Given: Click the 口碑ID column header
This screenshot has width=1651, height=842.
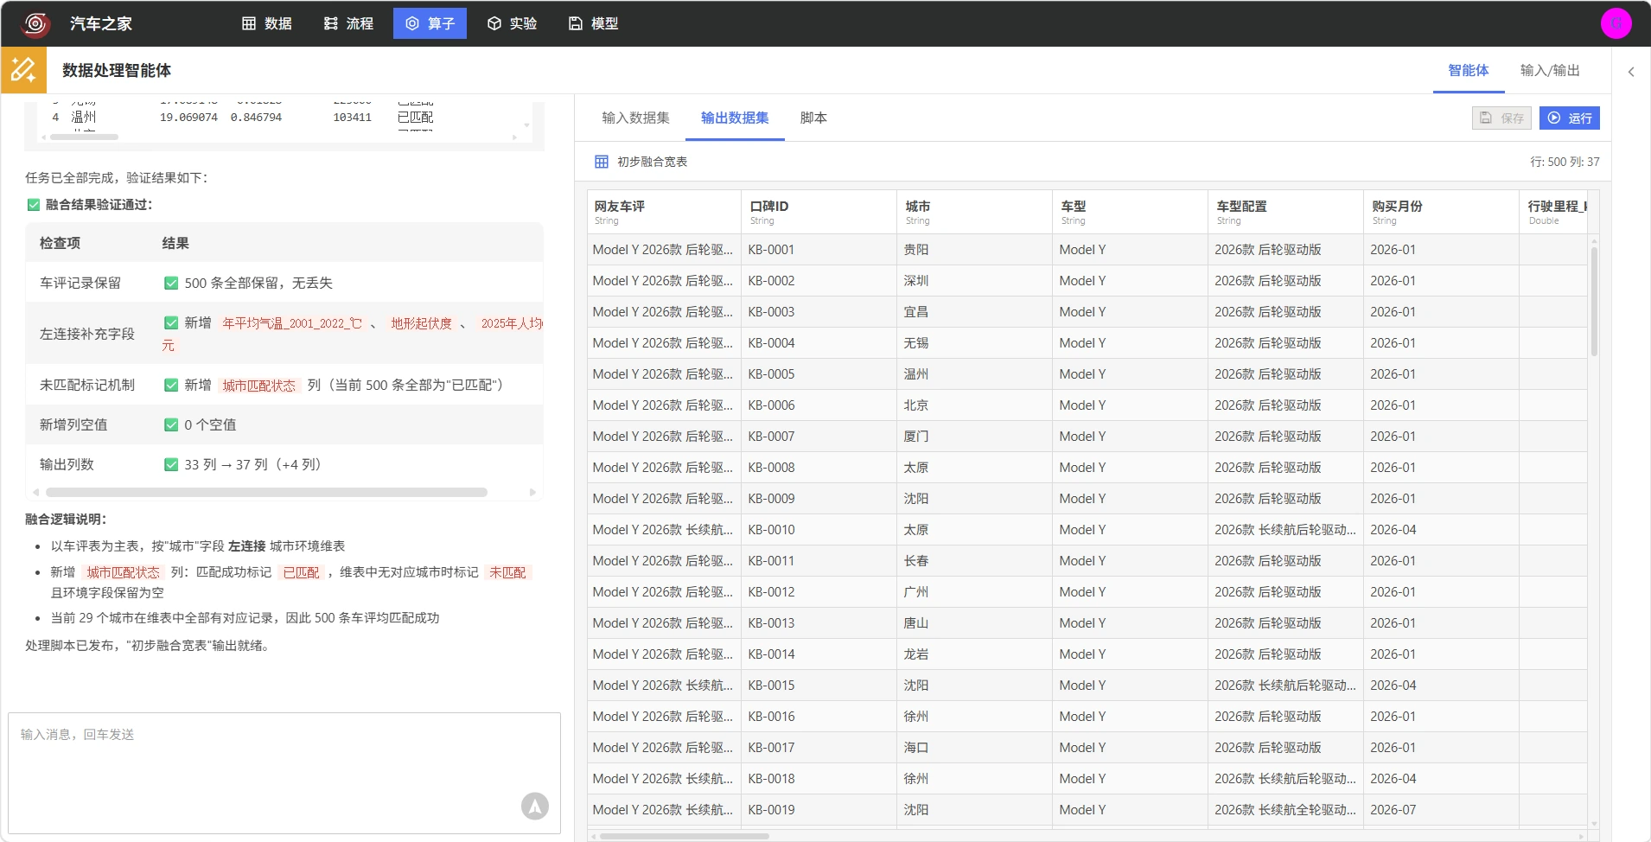Looking at the screenshot, I should [819, 212].
